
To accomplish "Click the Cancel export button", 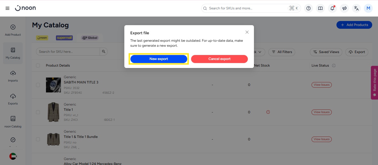I will (219, 59).
